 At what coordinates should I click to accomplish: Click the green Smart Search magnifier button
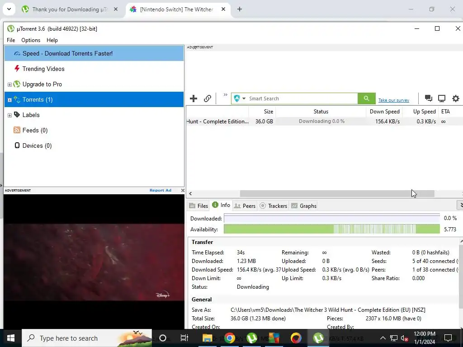click(366, 98)
